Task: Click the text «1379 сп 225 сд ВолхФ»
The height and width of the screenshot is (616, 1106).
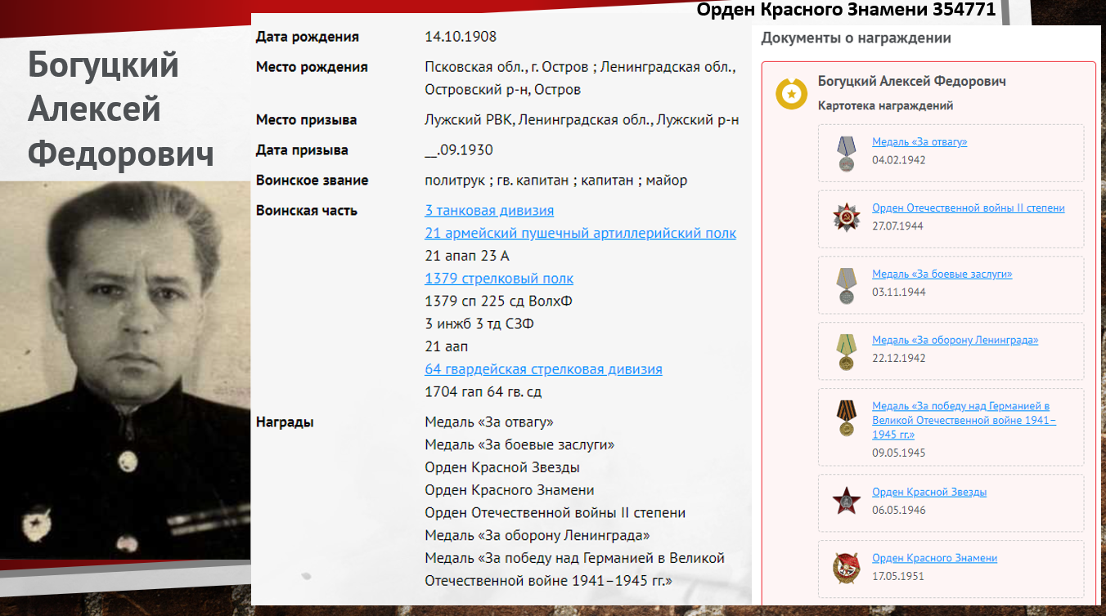Action: [498, 301]
